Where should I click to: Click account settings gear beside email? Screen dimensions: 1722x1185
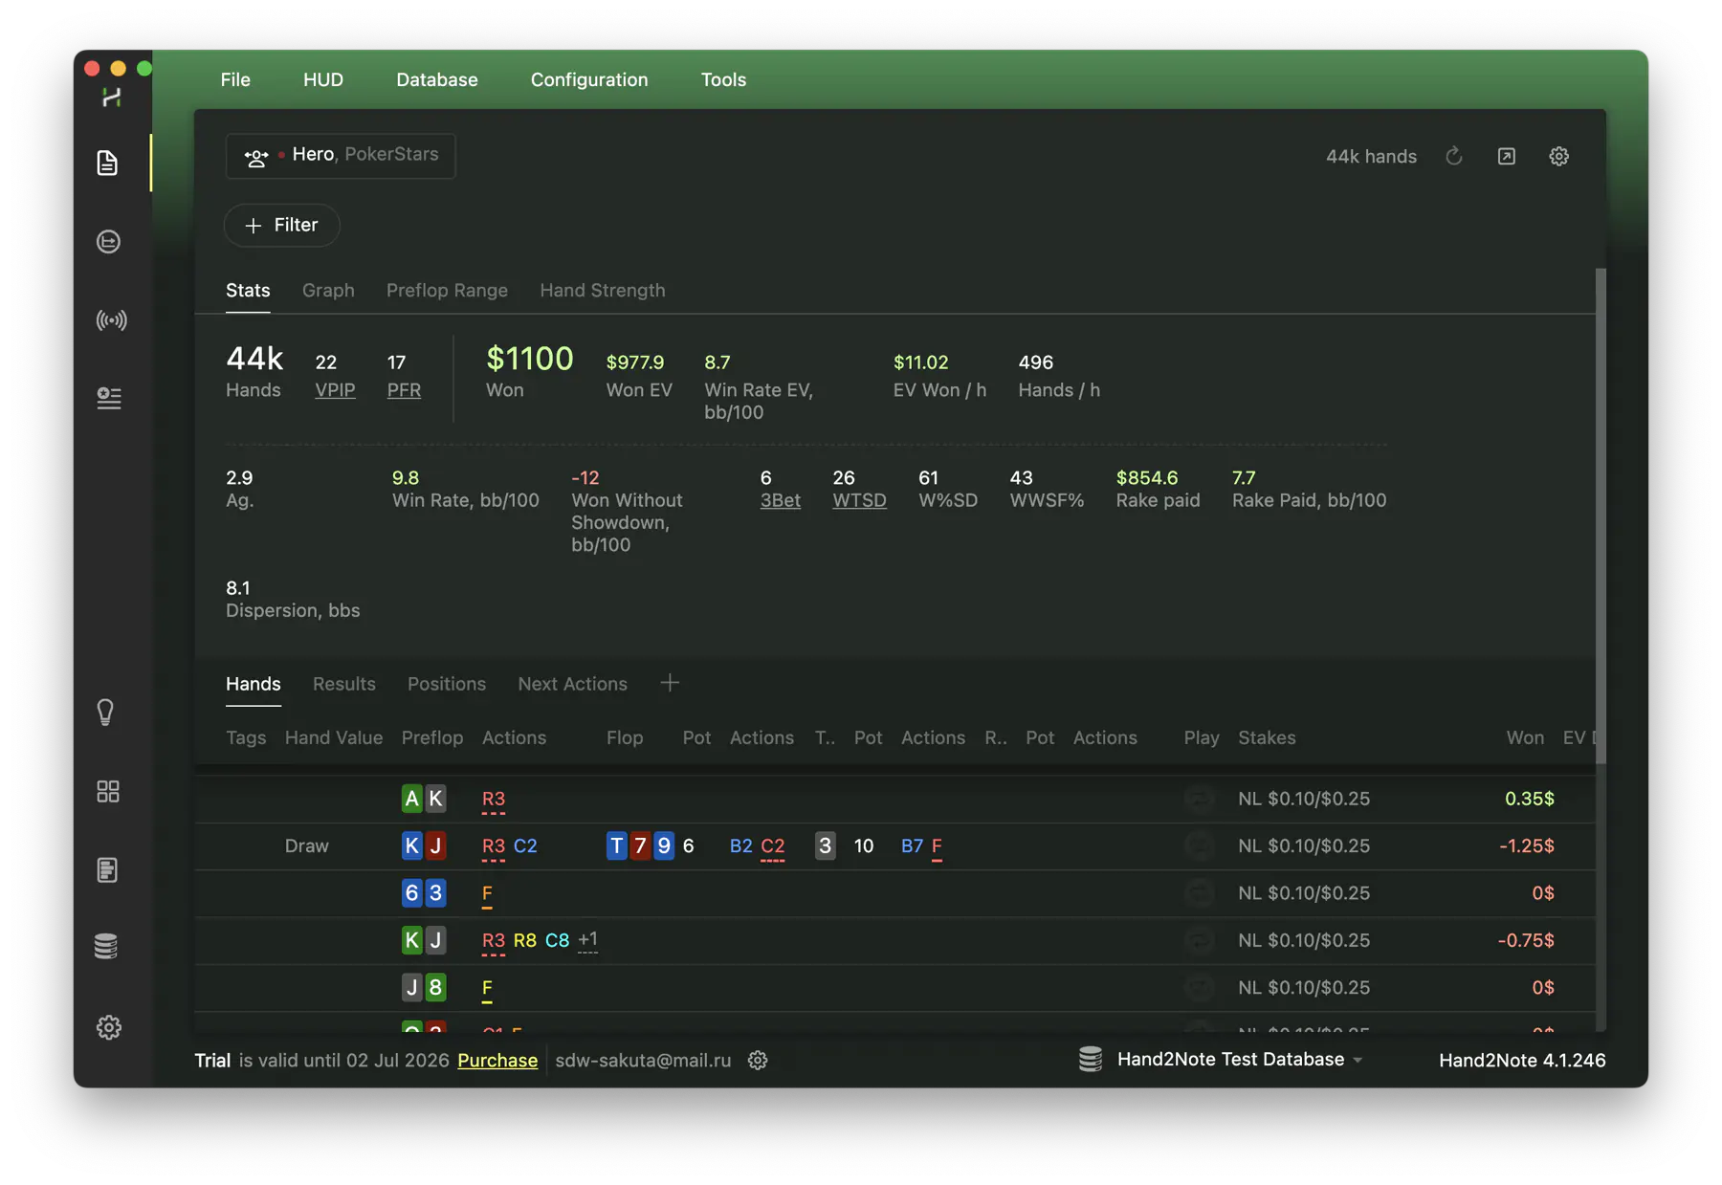pos(758,1060)
